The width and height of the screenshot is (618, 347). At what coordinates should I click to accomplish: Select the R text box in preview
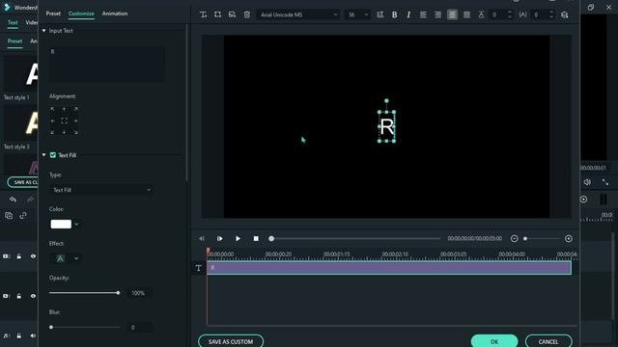click(x=386, y=126)
